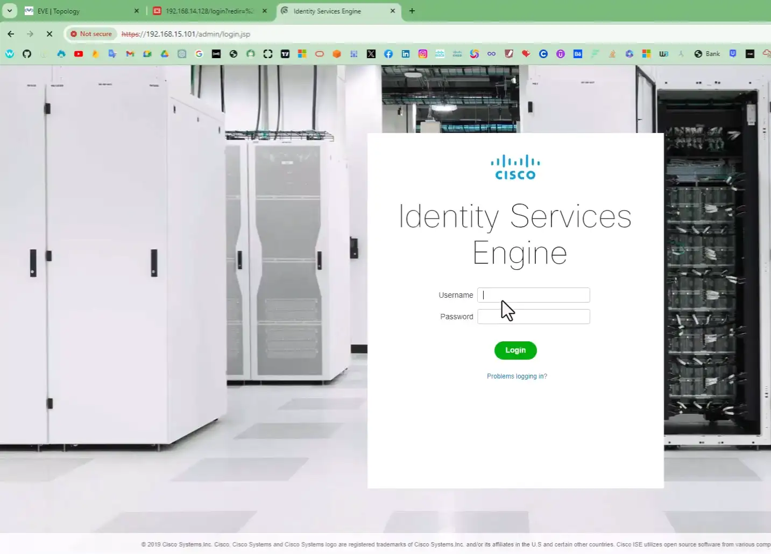The height and width of the screenshot is (554, 771).
Task: Open the GitHub bookmark
Action: click(27, 54)
